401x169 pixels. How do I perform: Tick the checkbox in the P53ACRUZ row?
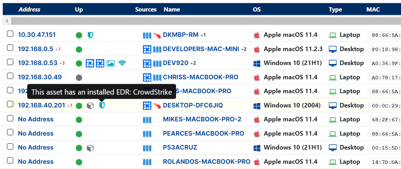(x=10, y=146)
